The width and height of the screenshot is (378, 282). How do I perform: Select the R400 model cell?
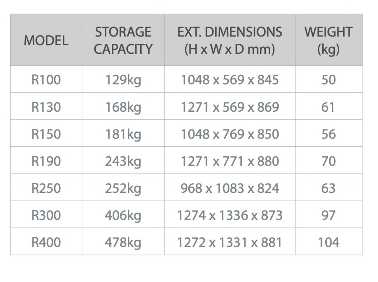pos(46,242)
